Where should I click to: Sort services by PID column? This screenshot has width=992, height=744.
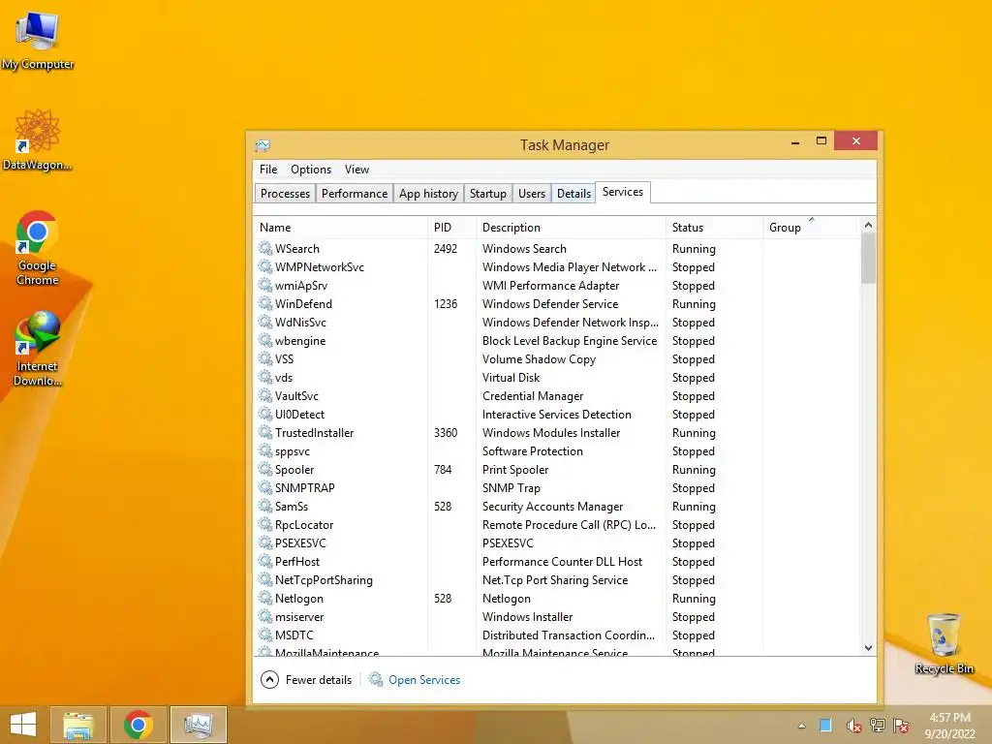451,227
